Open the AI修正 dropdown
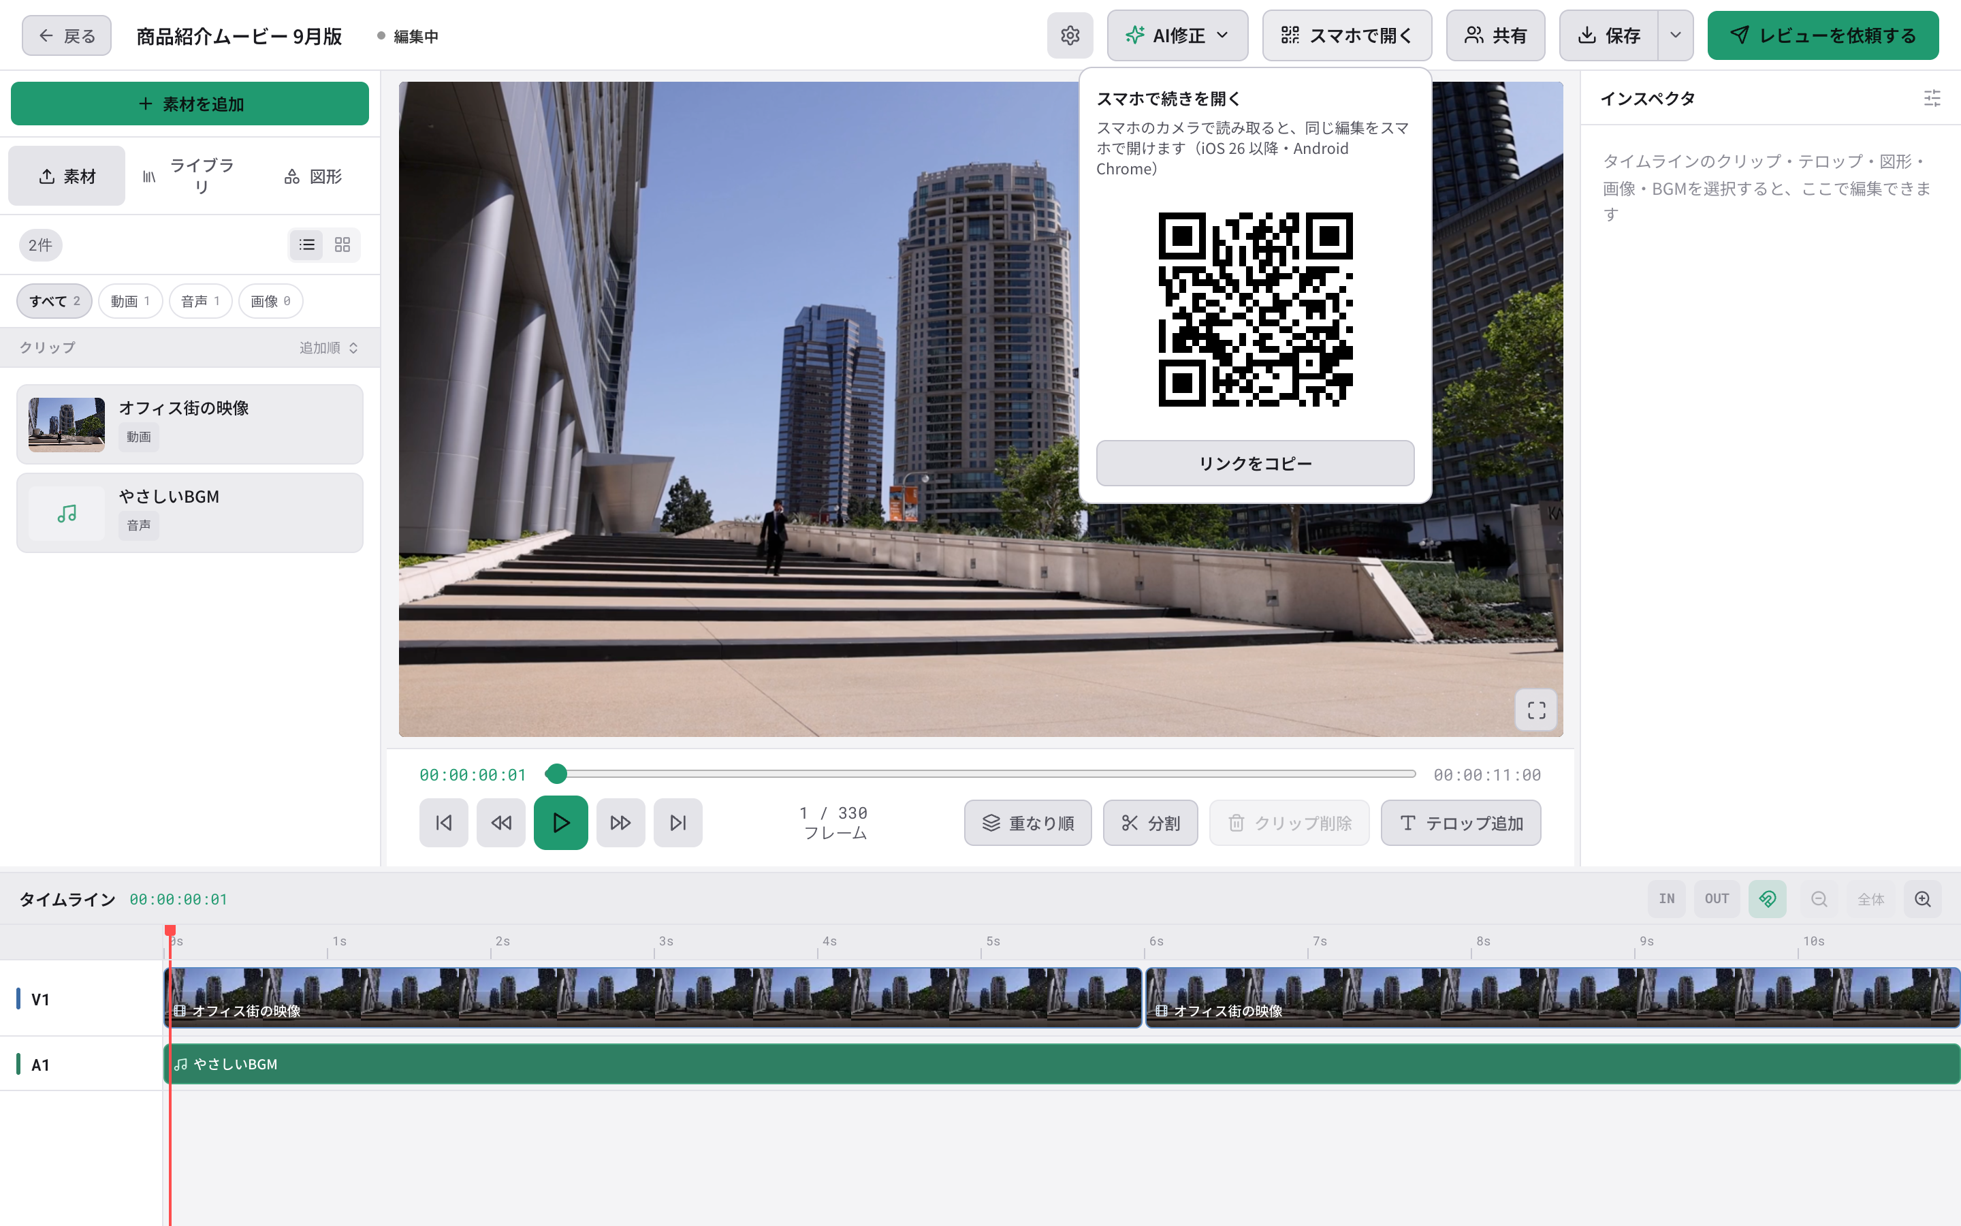The height and width of the screenshot is (1226, 1961). pos(1177,35)
